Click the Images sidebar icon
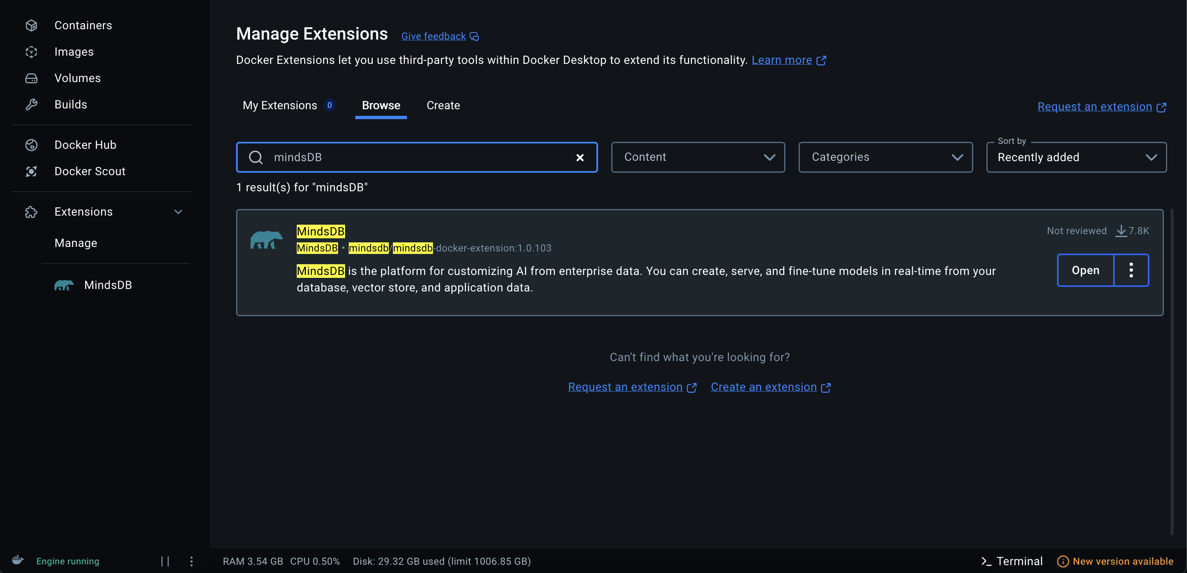 coord(31,52)
